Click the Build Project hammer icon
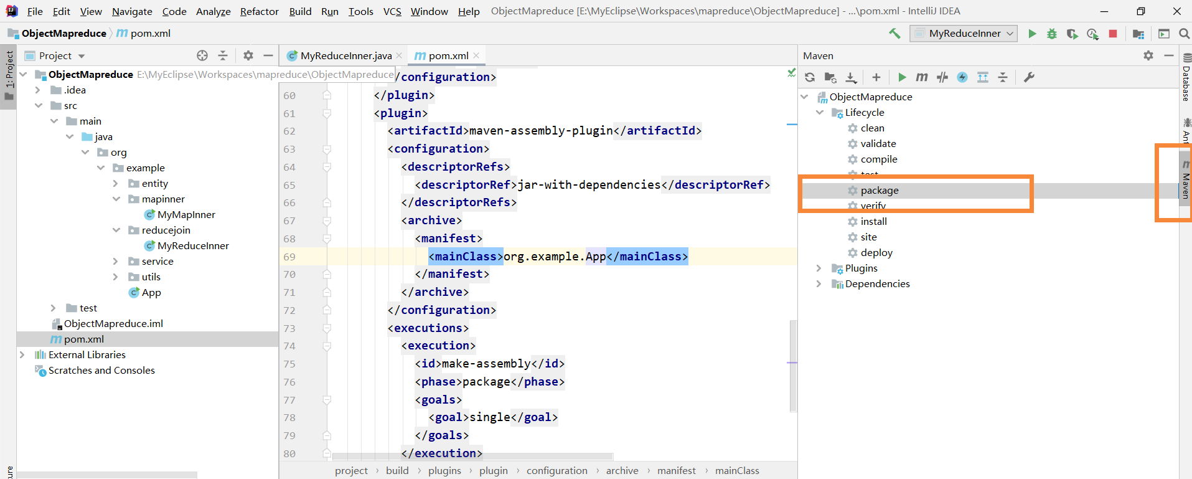The width and height of the screenshot is (1192, 479). point(894,34)
